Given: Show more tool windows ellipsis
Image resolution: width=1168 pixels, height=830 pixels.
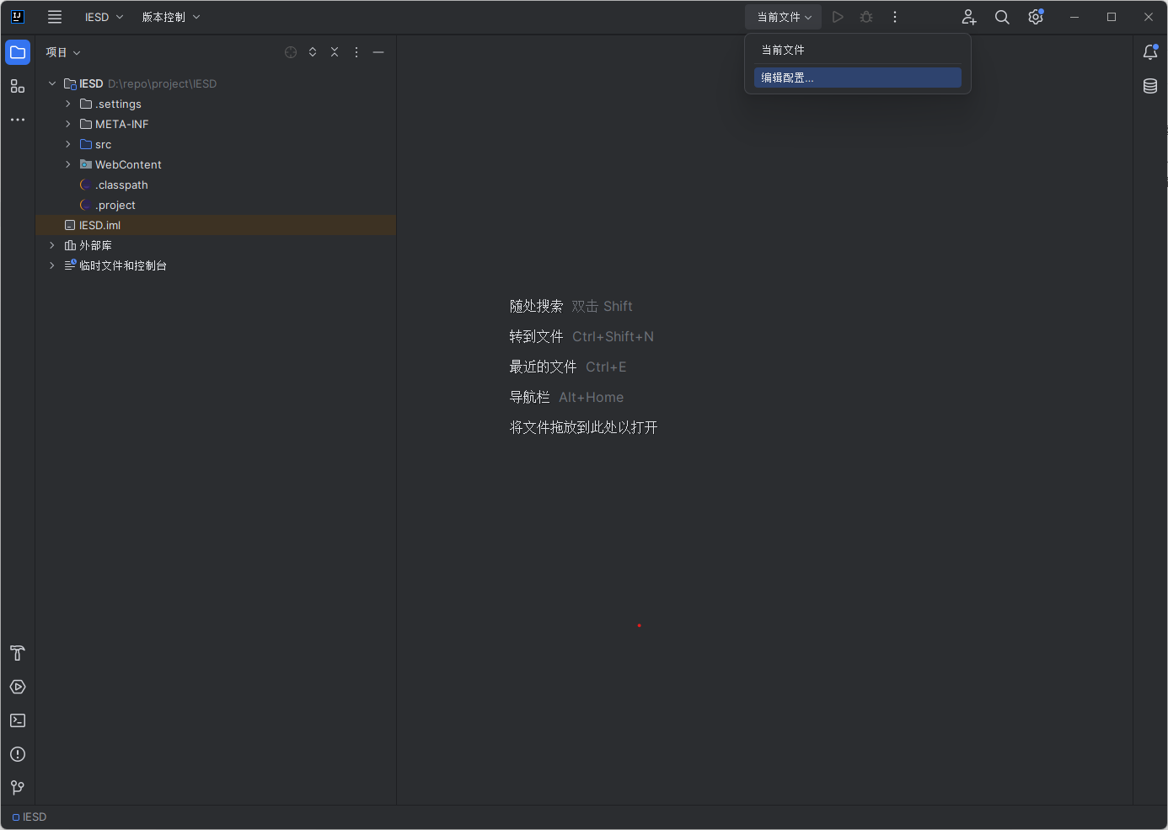Looking at the screenshot, I should 18,120.
